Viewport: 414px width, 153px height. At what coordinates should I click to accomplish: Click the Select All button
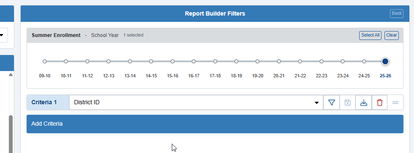[x=370, y=35]
